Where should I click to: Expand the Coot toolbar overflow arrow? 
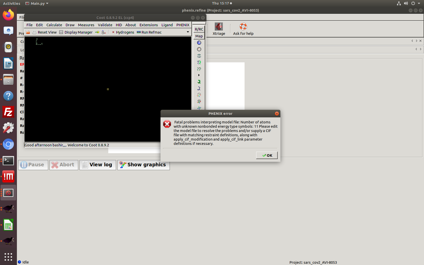(x=188, y=32)
